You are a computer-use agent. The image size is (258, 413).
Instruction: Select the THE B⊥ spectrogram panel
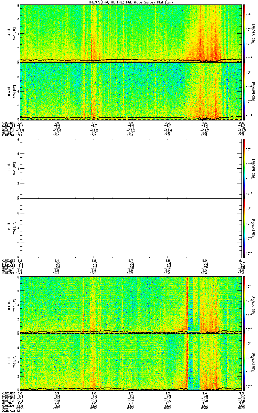(x=131, y=305)
